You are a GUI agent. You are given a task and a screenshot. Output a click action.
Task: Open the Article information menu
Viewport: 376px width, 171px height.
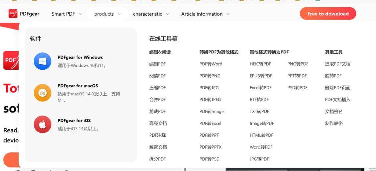click(x=202, y=14)
